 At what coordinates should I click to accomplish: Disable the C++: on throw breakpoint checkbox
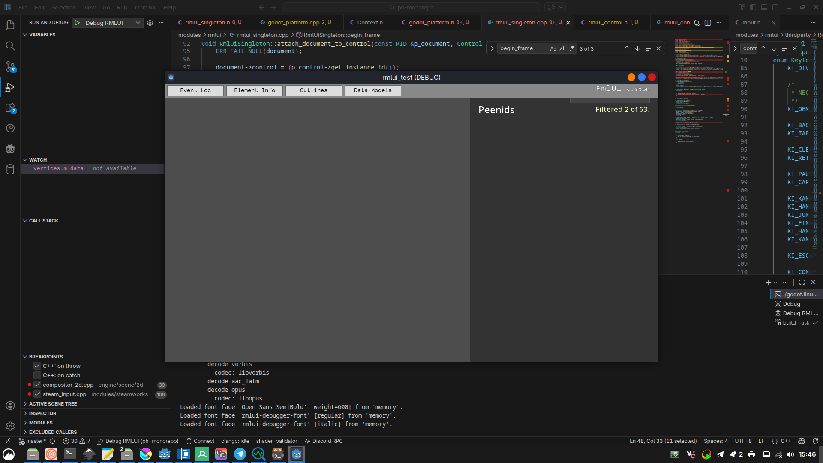tap(37, 366)
